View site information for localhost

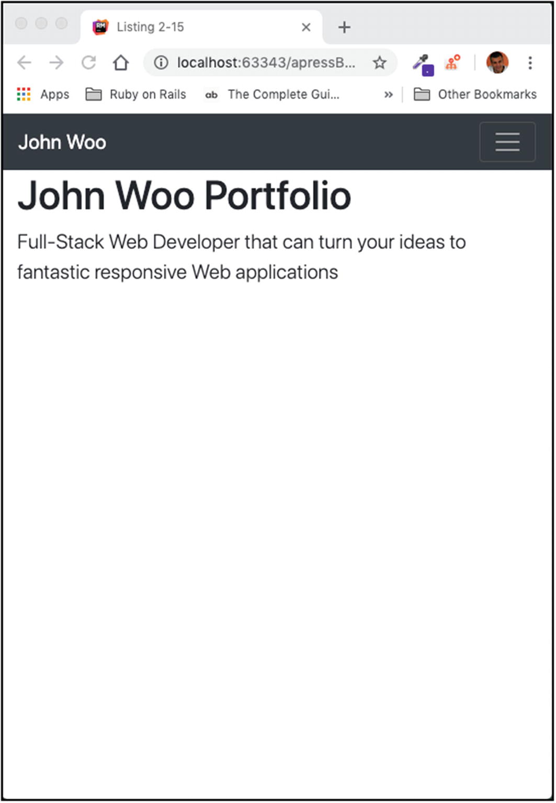[161, 63]
